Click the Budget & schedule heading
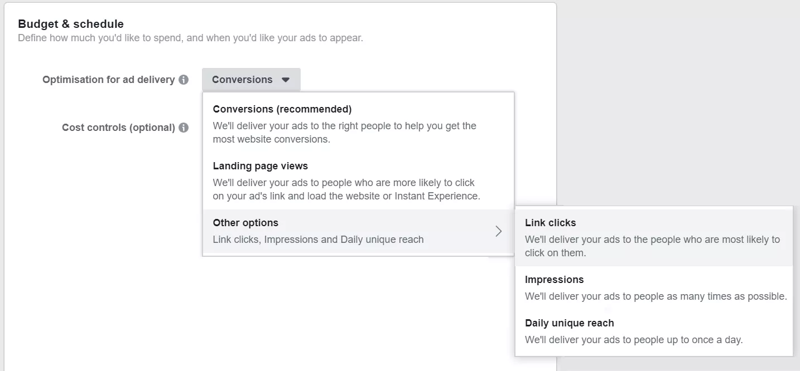Screen dimensions: 800x371 (71, 24)
